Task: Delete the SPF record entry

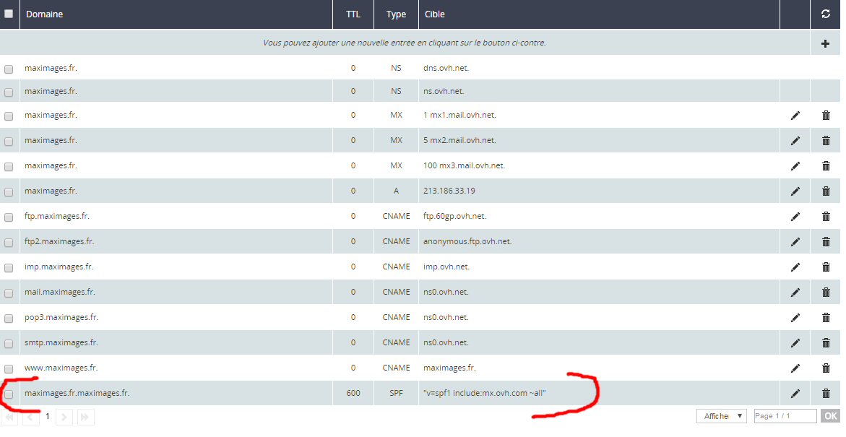Action: pos(826,393)
